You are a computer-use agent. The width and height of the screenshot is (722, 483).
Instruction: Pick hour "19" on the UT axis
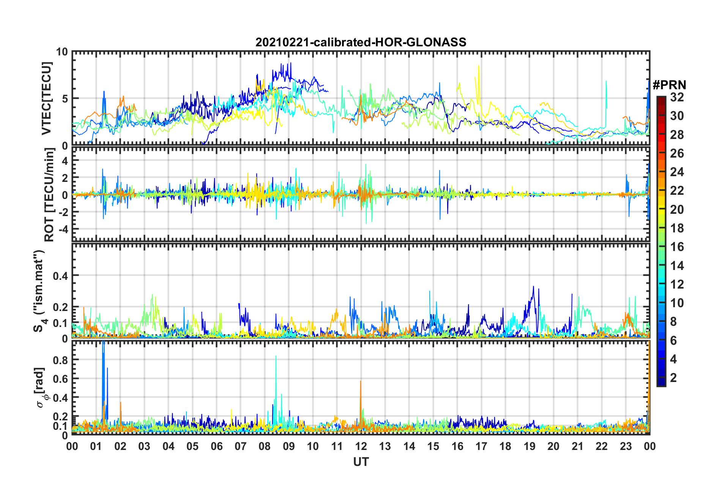tap(530, 446)
